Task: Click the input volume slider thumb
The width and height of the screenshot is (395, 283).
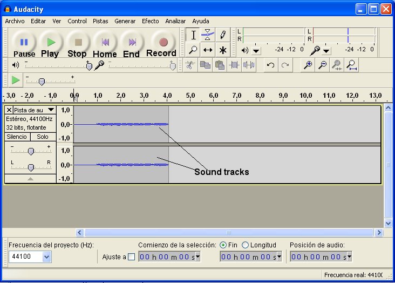Action: [173, 66]
